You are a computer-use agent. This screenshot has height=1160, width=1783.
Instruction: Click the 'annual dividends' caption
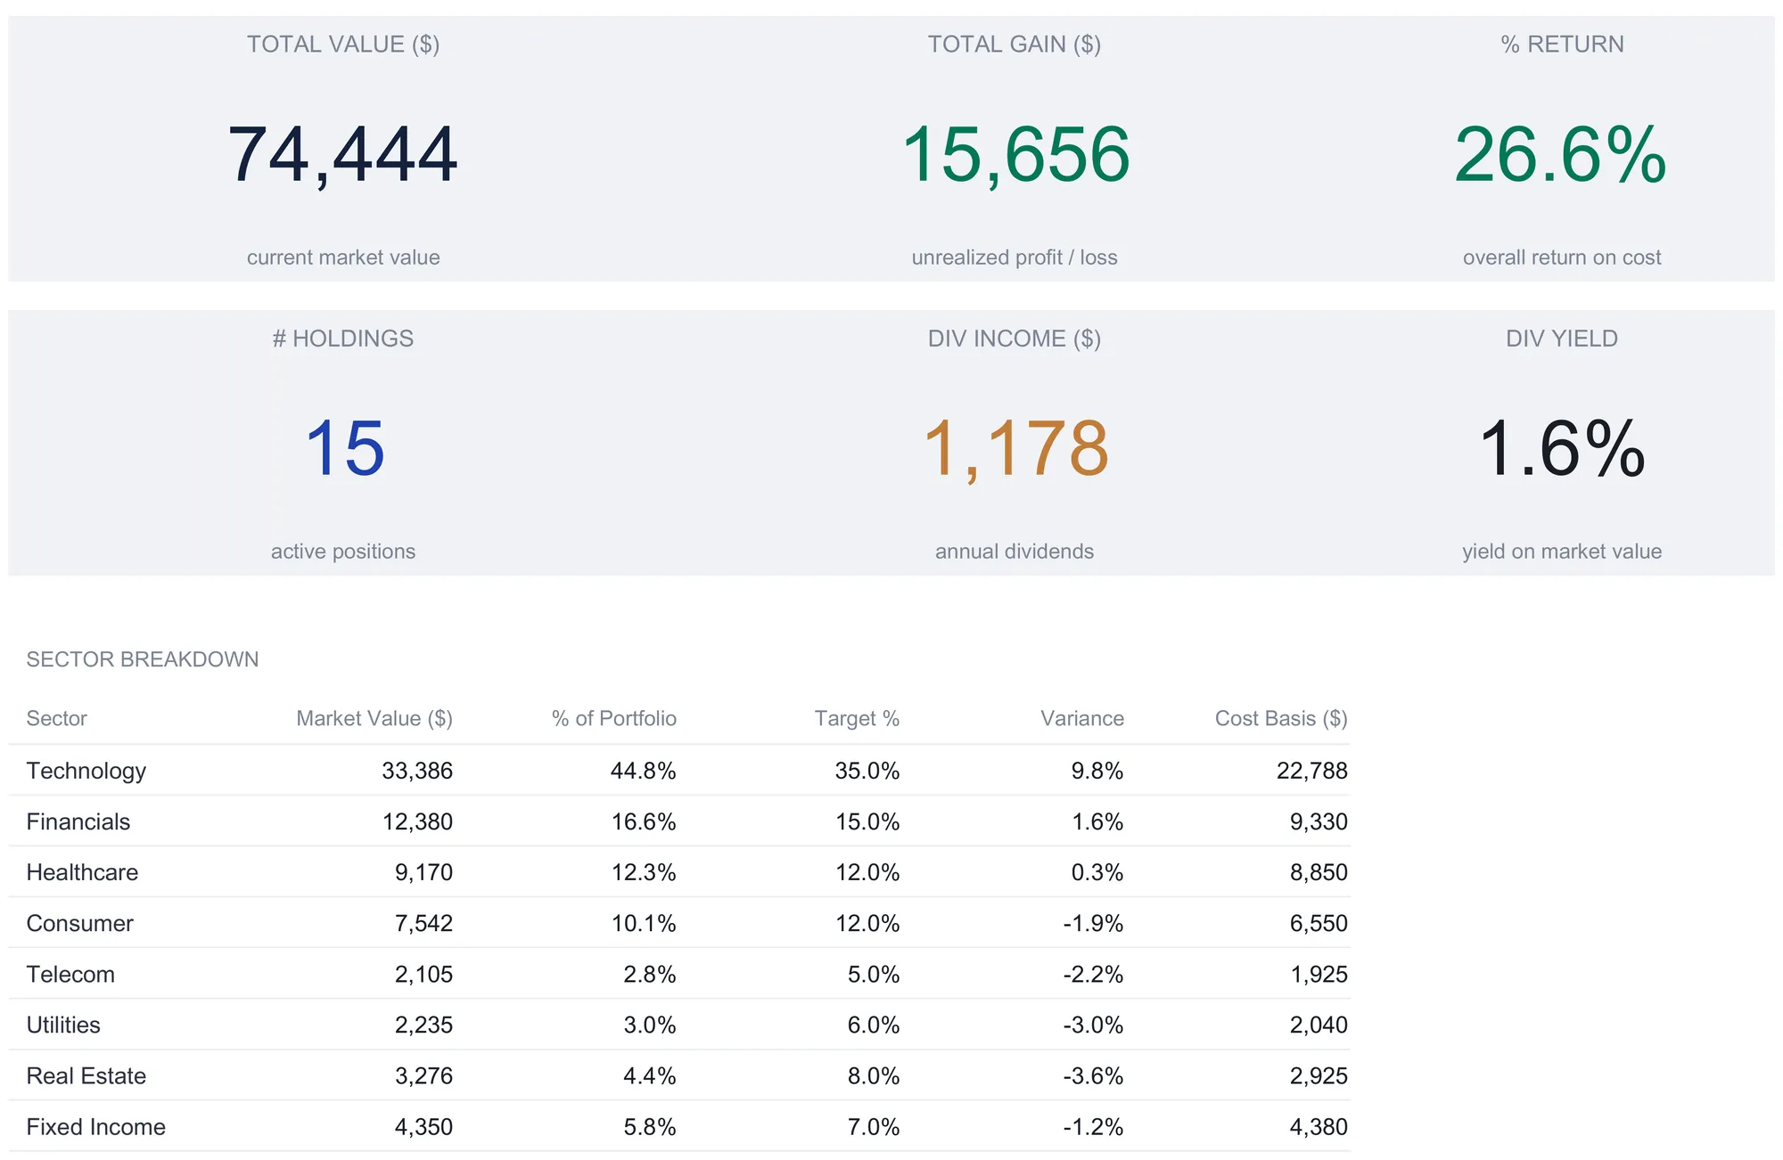coord(1015,551)
